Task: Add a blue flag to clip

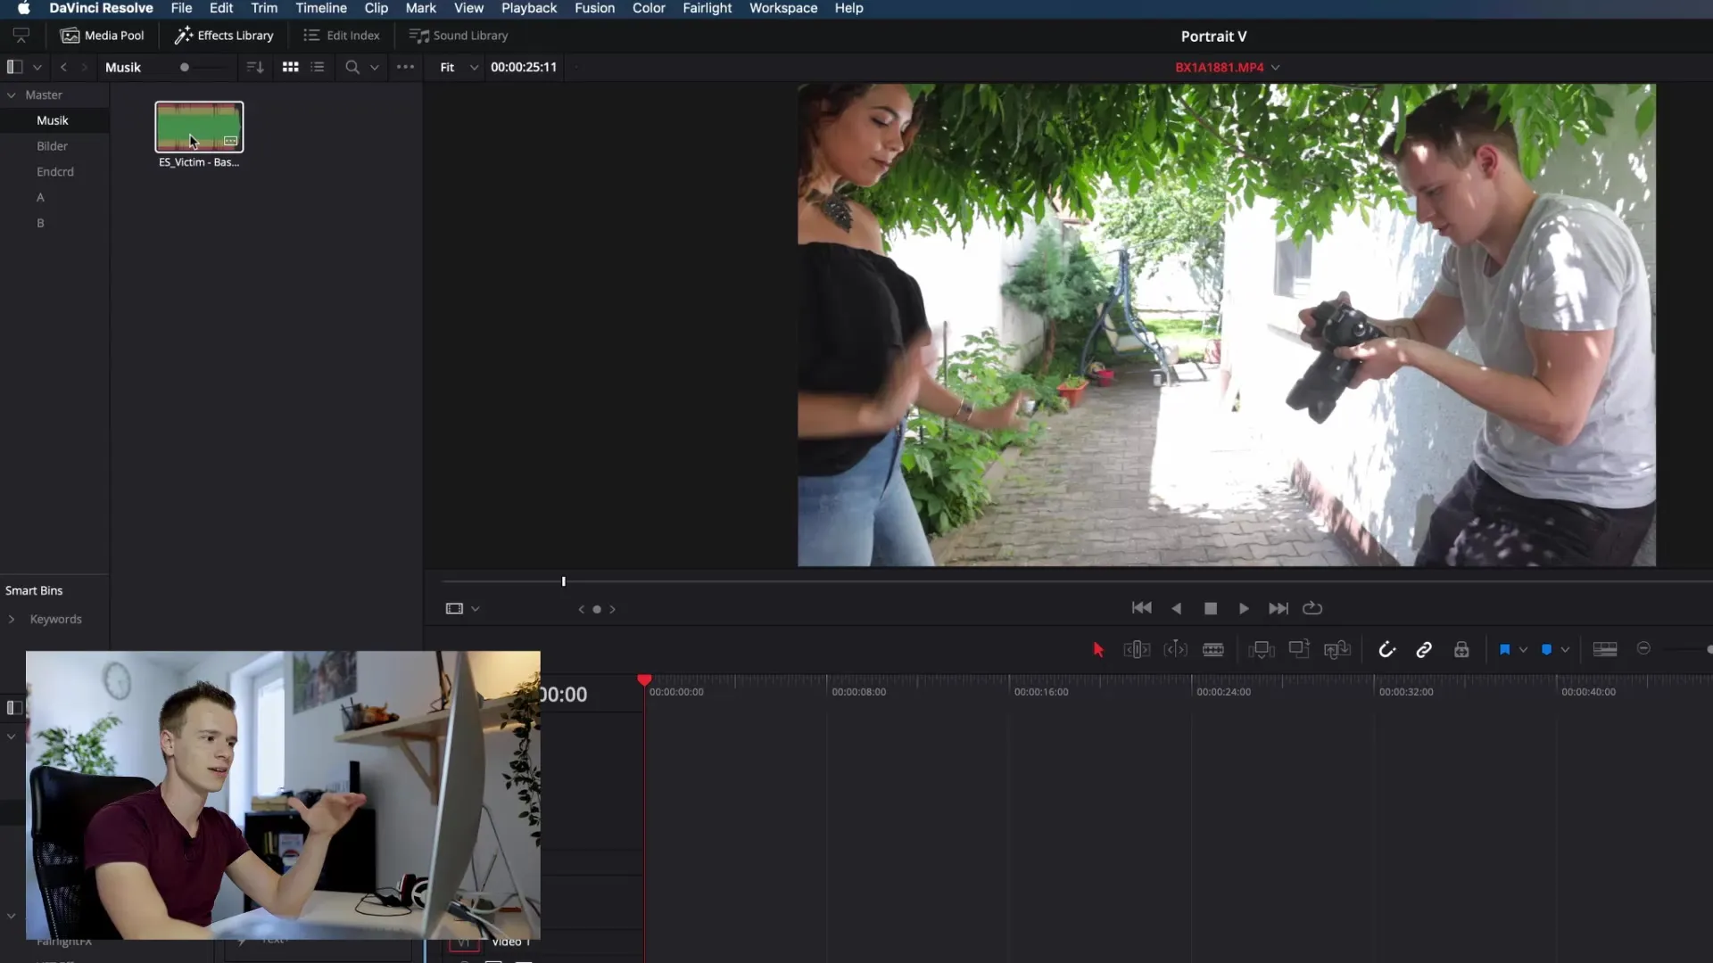Action: [1504, 650]
